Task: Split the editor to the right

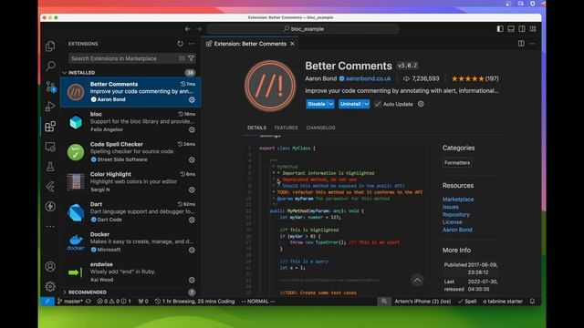Action: (x=521, y=44)
